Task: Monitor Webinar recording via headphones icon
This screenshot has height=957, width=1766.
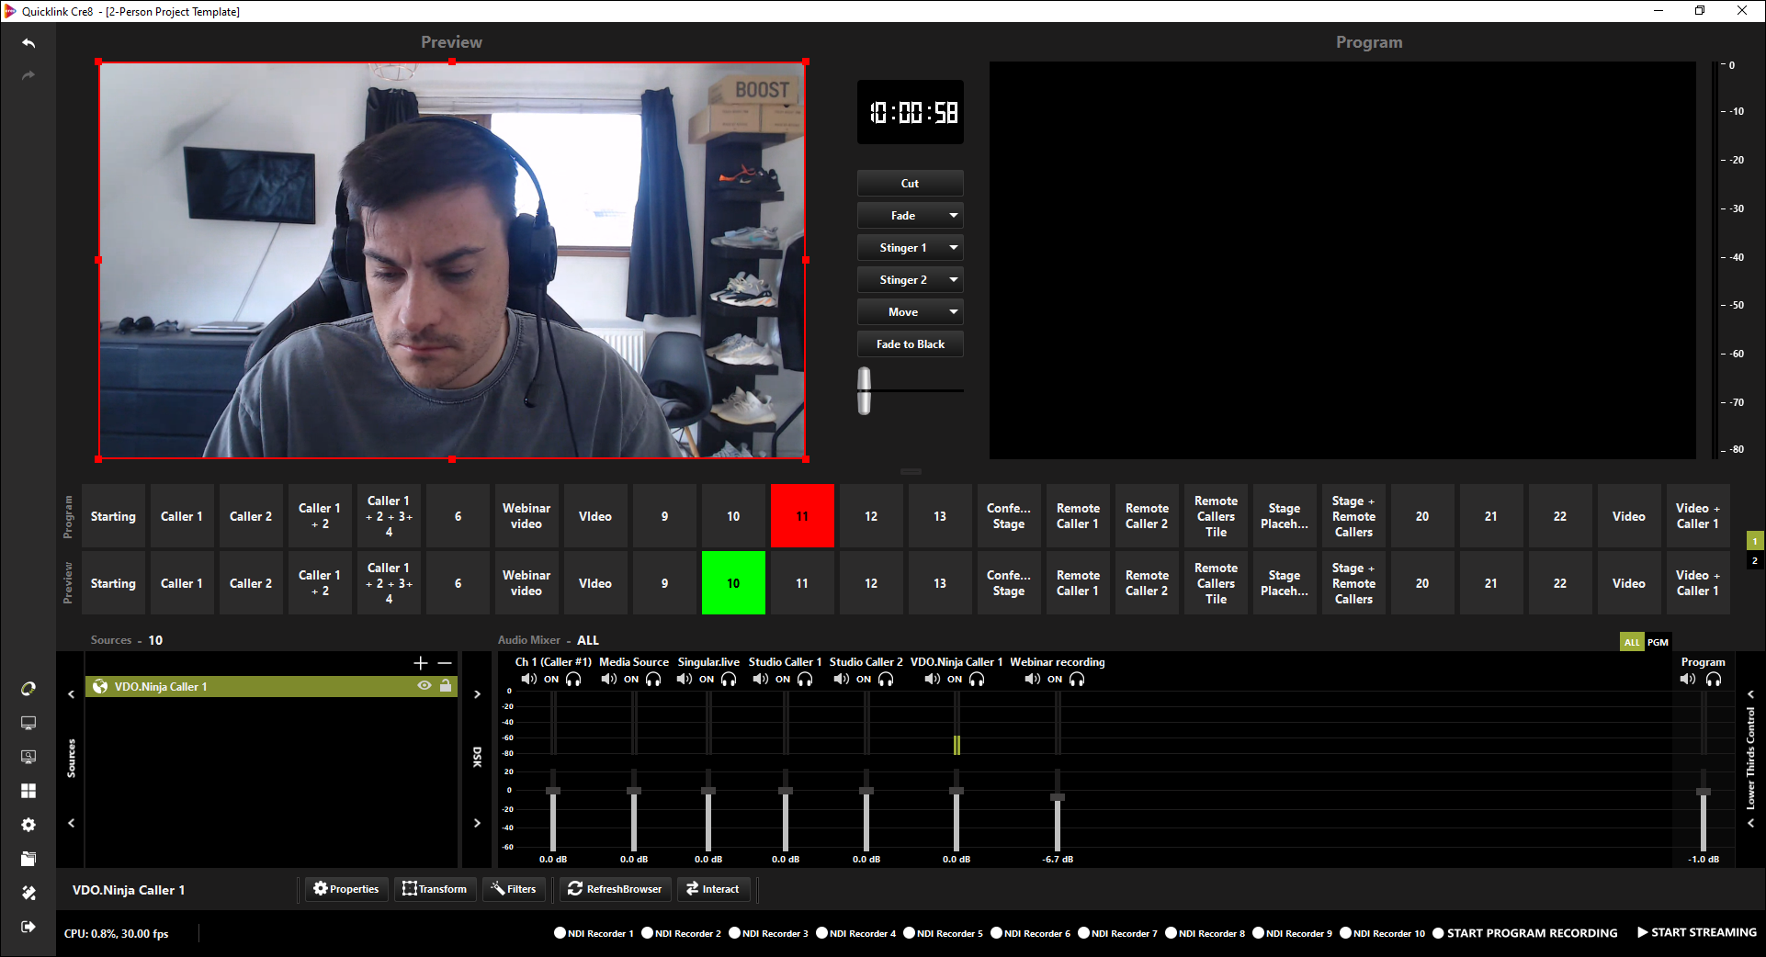Action: click(x=1077, y=680)
